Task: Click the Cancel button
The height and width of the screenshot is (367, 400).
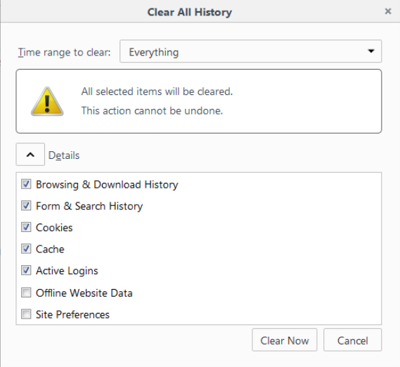Action: [x=353, y=340]
